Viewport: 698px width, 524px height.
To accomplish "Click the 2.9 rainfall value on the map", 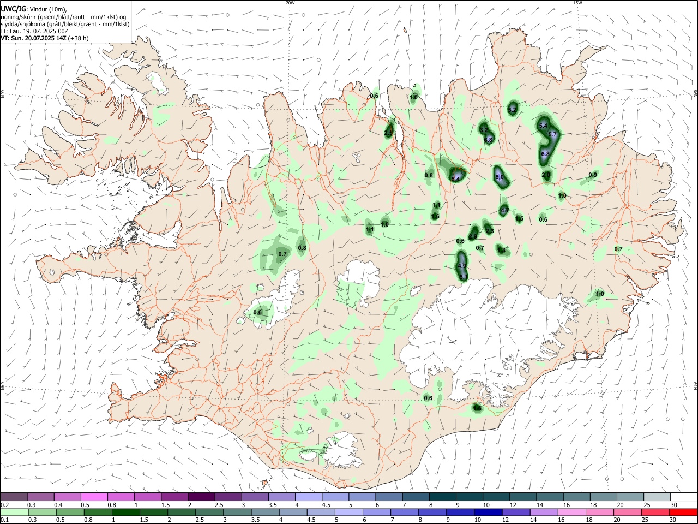I will pos(473,236).
